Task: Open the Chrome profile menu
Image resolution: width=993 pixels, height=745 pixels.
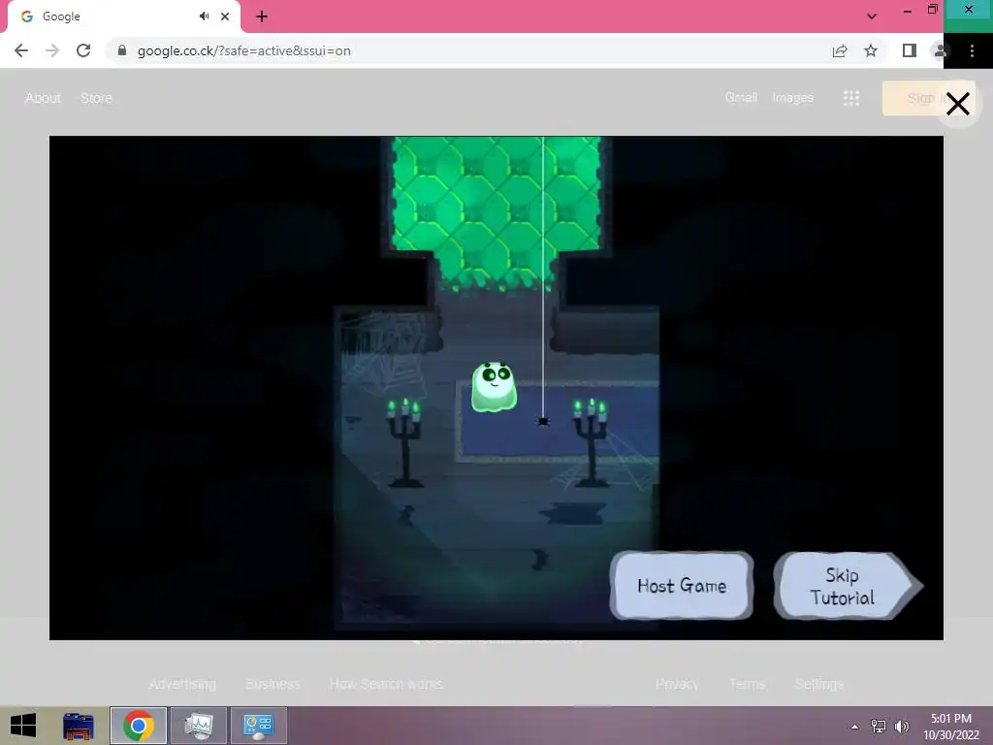Action: click(941, 50)
